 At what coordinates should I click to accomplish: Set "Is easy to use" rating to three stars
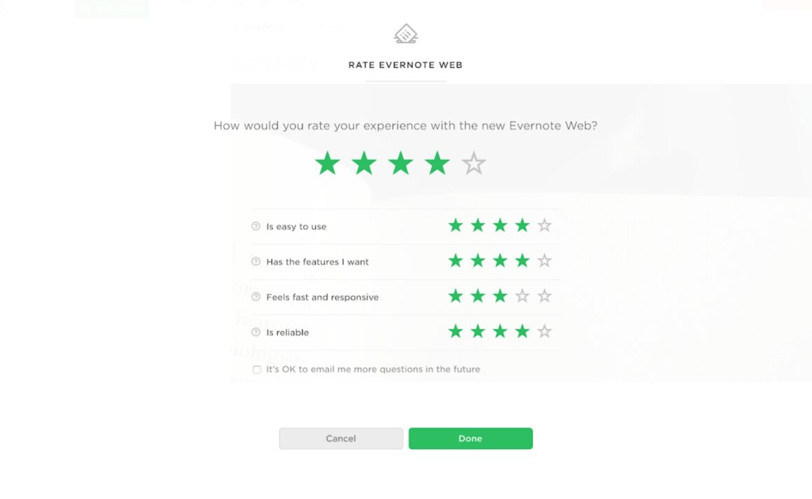(500, 225)
